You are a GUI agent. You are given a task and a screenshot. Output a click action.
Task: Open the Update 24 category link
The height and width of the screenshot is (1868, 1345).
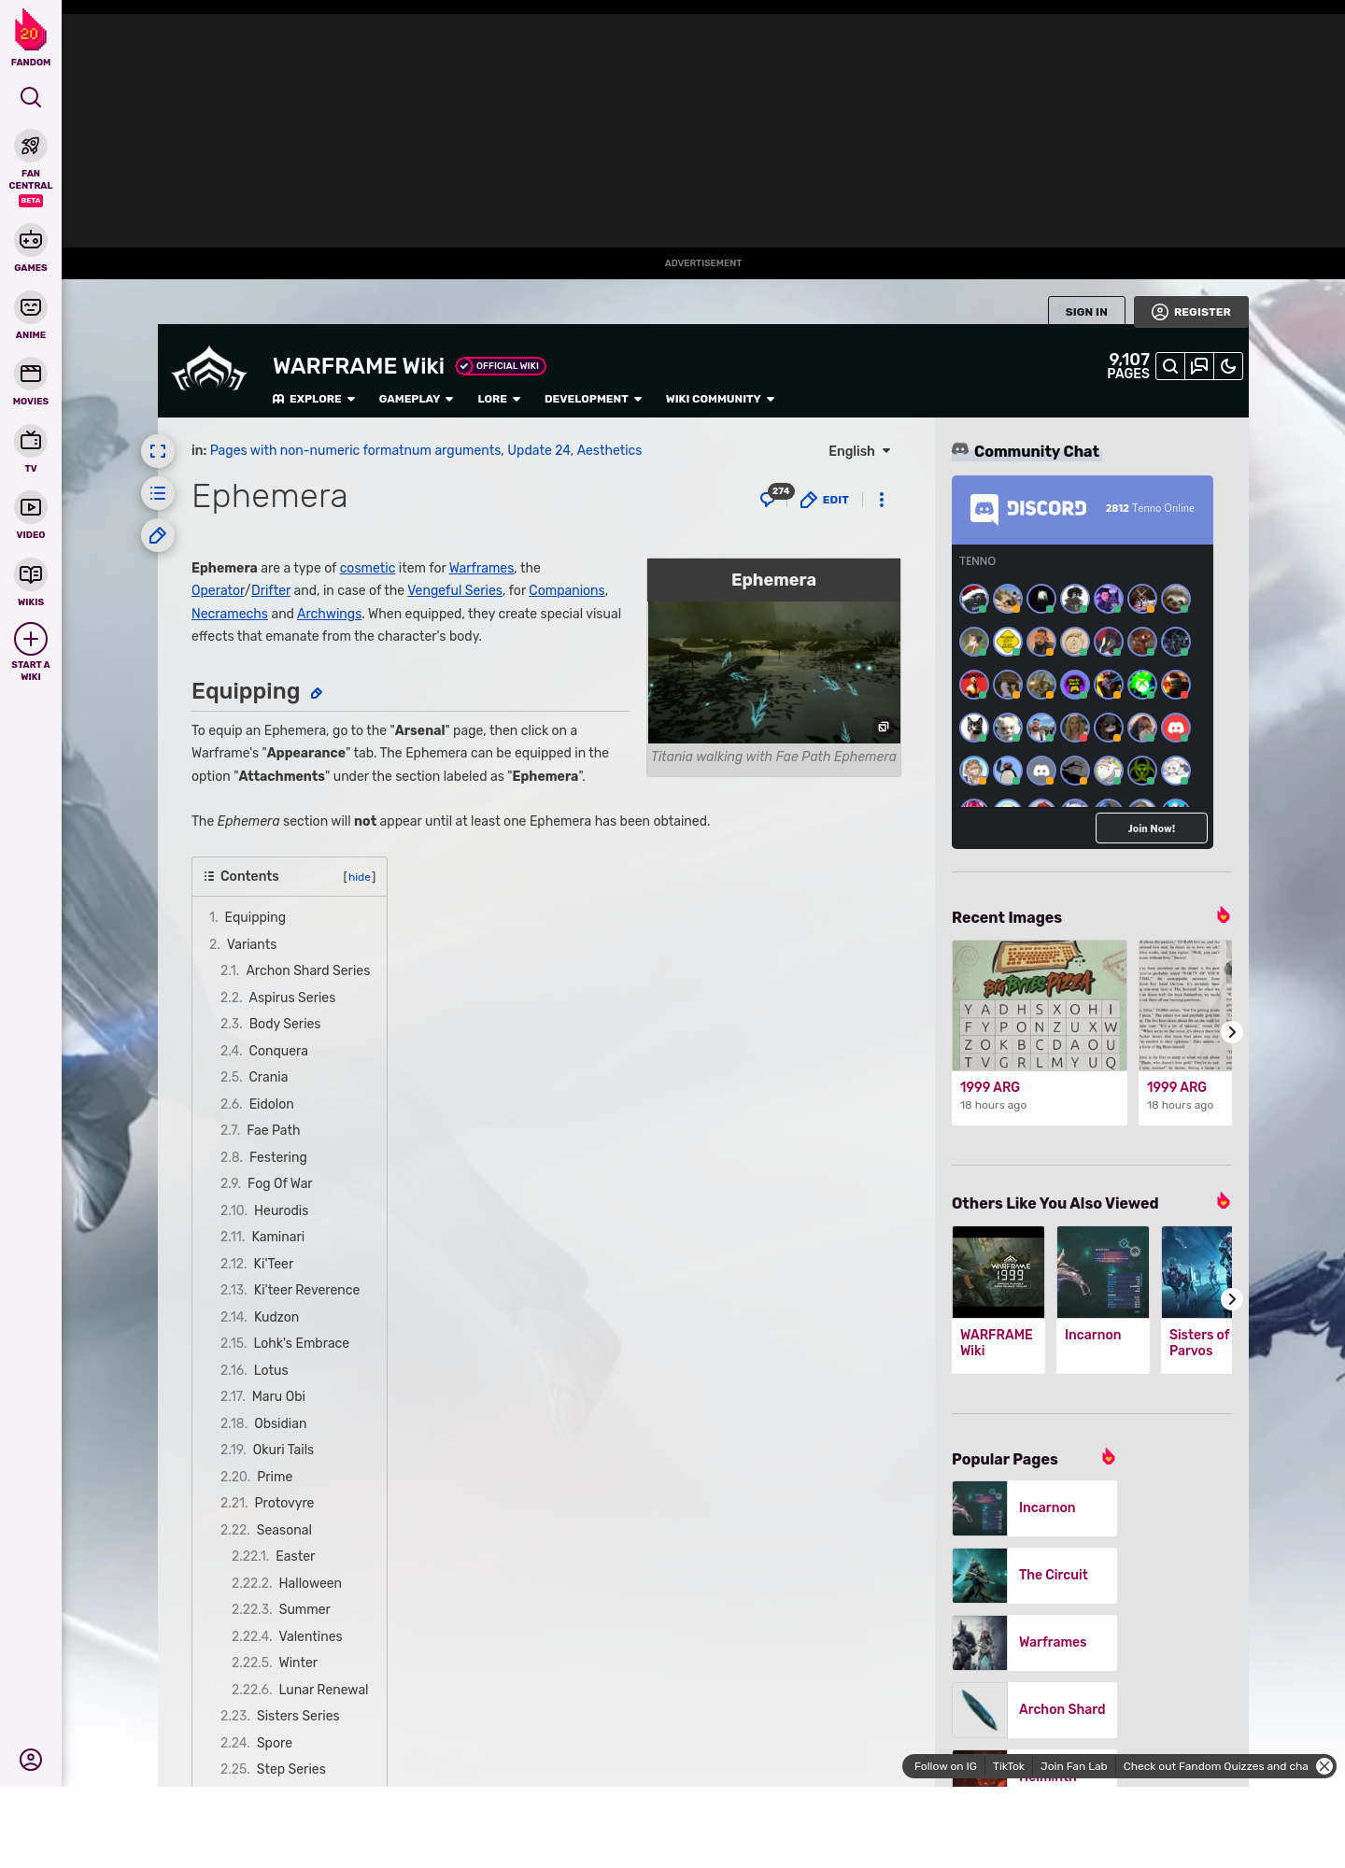point(538,450)
